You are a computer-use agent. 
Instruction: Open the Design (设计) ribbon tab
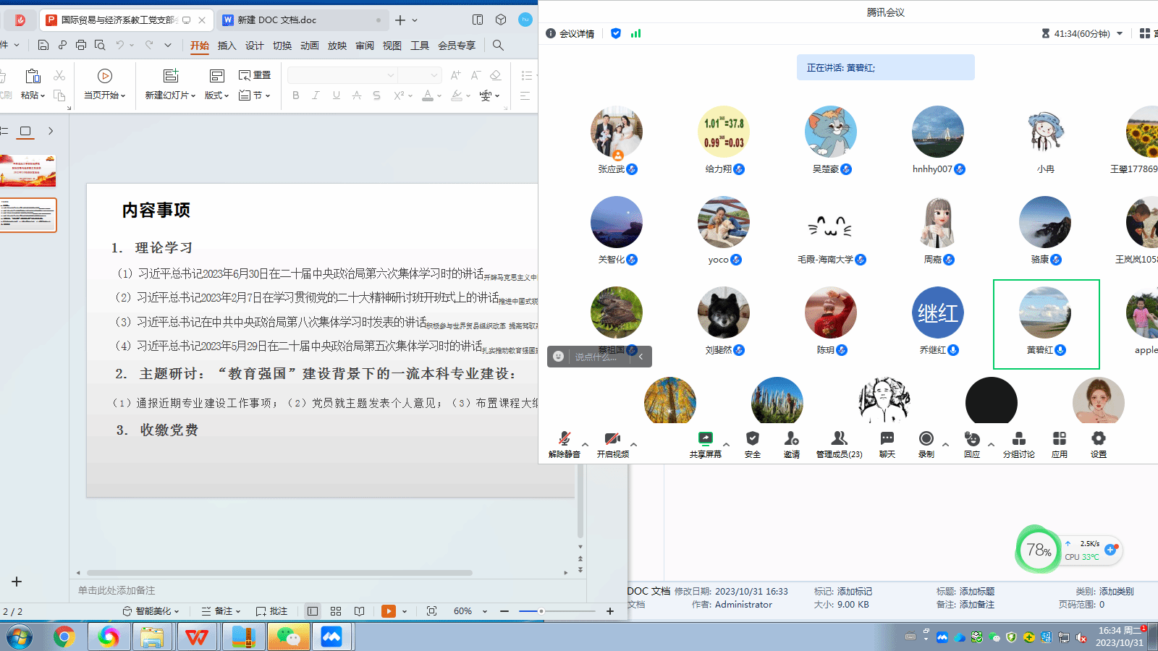click(255, 46)
